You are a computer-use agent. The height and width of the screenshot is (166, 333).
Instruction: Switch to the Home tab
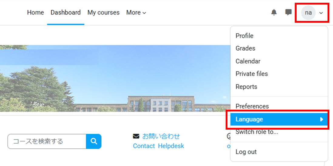pyautogui.click(x=35, y=12)
